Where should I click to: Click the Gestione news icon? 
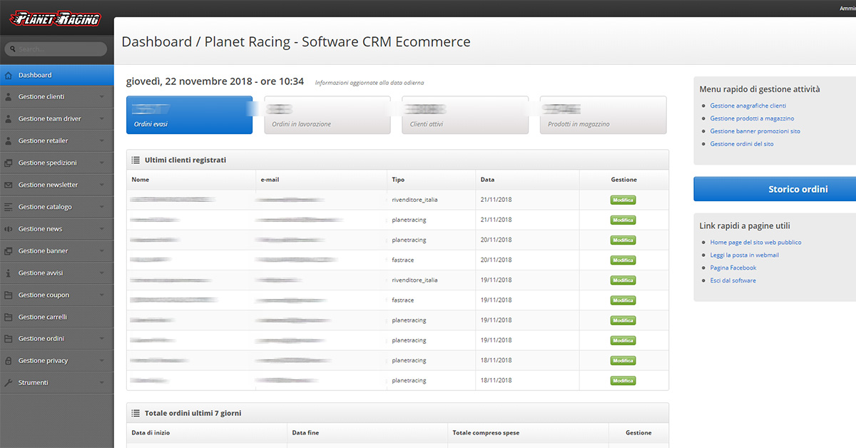9,229
